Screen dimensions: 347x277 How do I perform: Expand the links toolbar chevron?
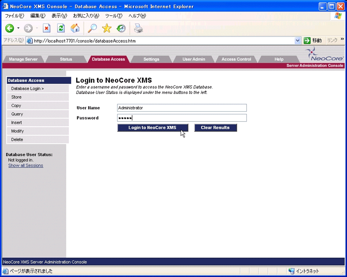342,39
